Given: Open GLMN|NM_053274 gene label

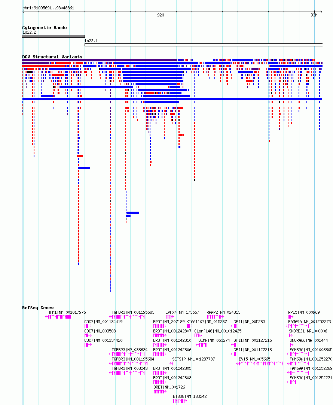Looking at the screenshot, I should coord(214,340).
